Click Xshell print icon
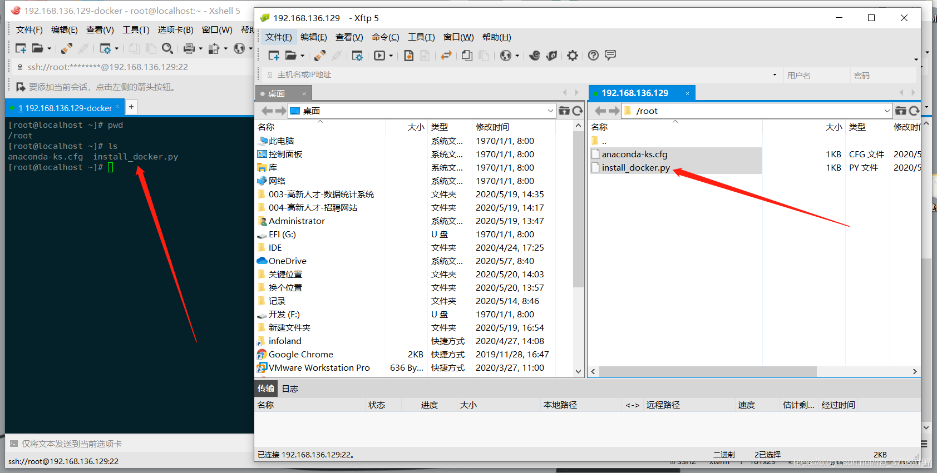This screenshot has height=473, width=937. pos(189,48)
